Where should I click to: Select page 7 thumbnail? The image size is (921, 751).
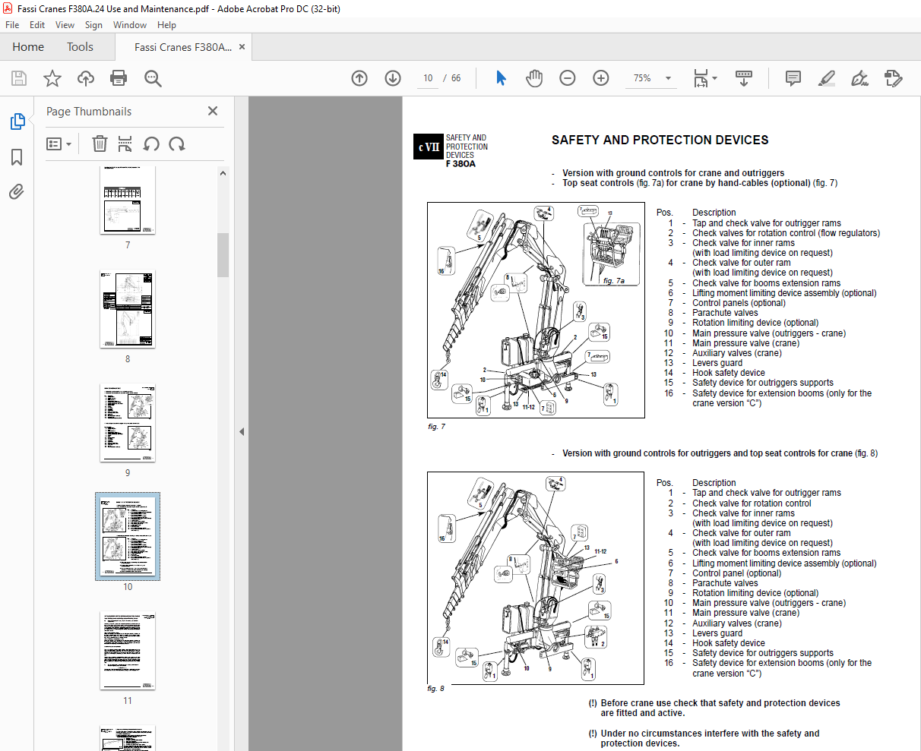128,200
